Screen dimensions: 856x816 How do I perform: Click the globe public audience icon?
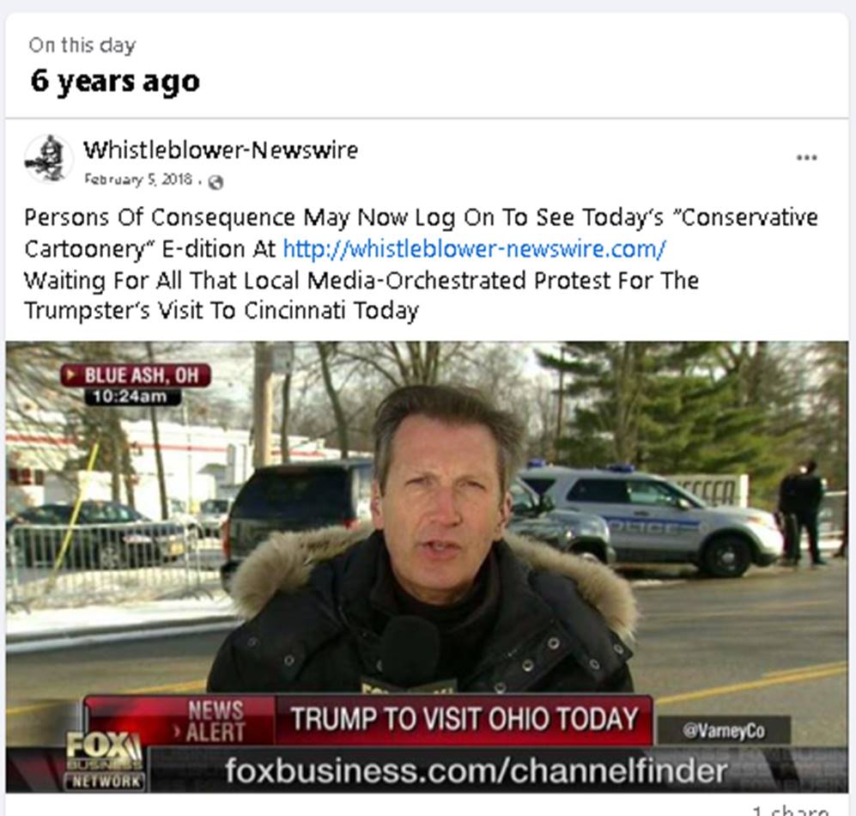click(x=216, y=182)
